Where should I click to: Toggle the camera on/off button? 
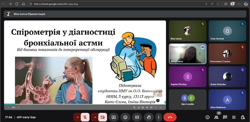(102, 117)
